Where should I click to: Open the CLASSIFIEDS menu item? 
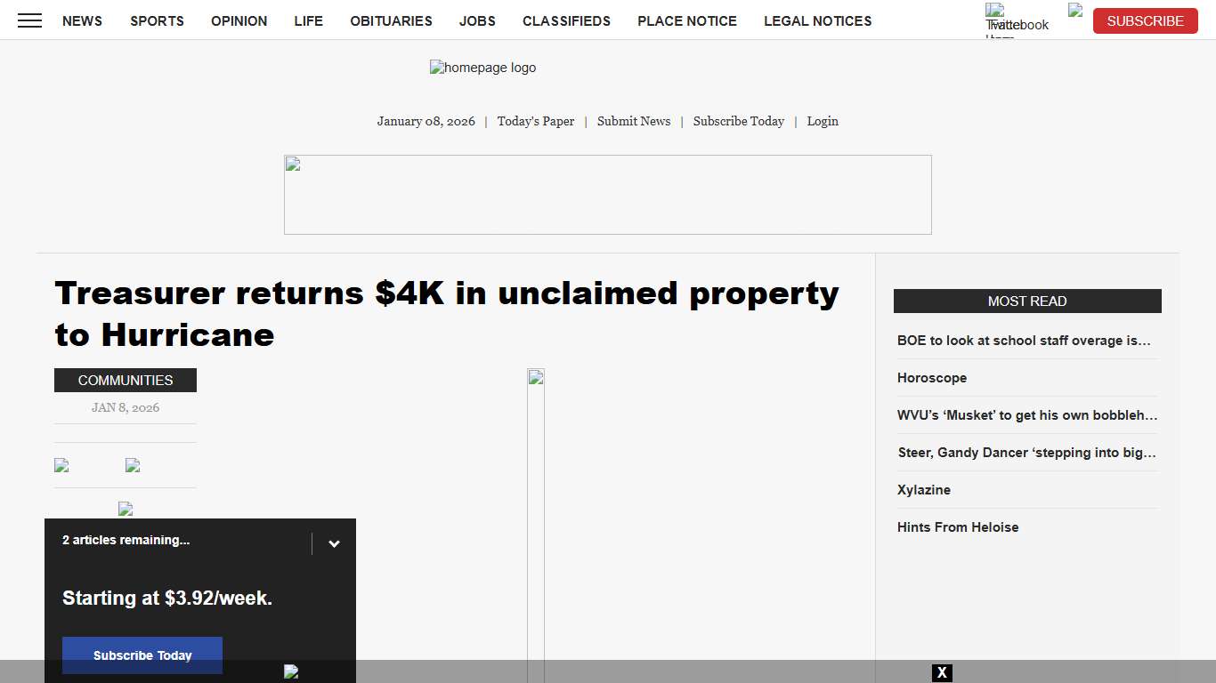coord(566,20)
